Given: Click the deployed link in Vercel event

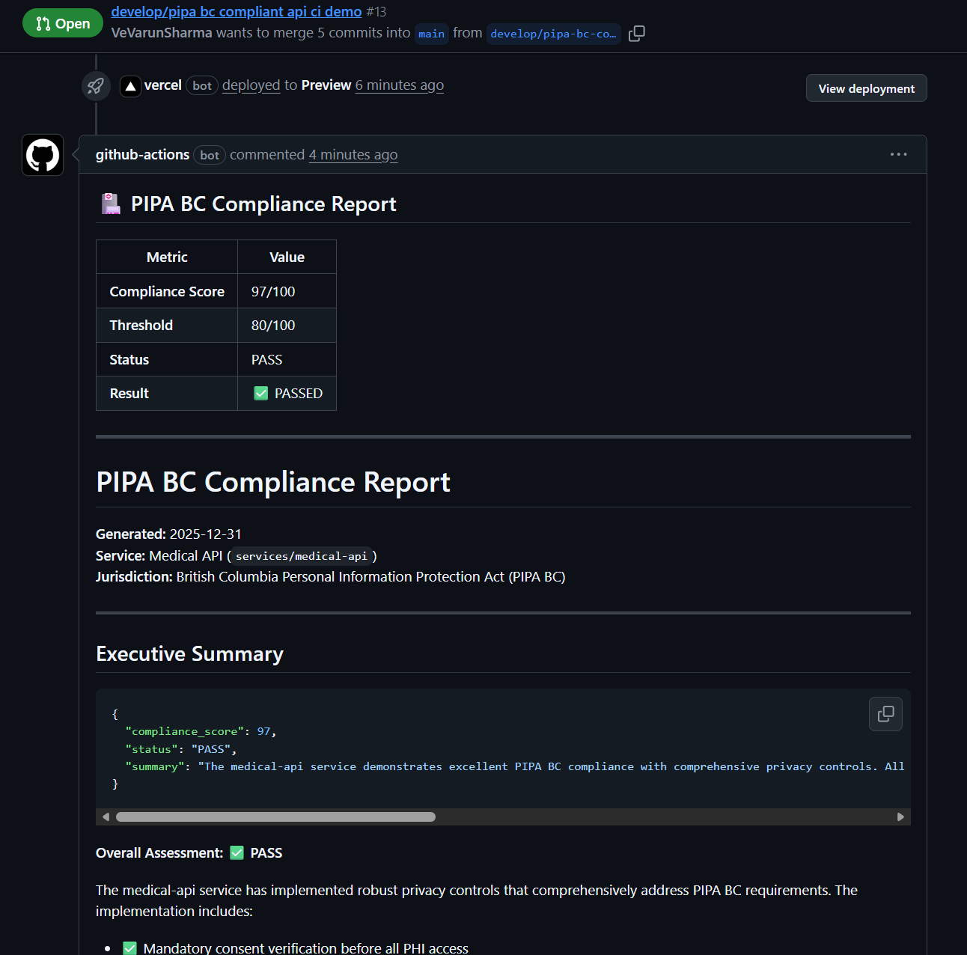Looking at the screenshot, I should [x=251, y=85].
